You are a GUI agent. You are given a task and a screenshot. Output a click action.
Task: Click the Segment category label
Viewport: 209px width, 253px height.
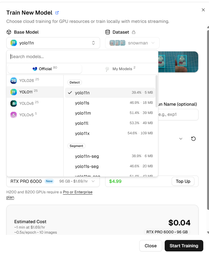tap(76, 146)
